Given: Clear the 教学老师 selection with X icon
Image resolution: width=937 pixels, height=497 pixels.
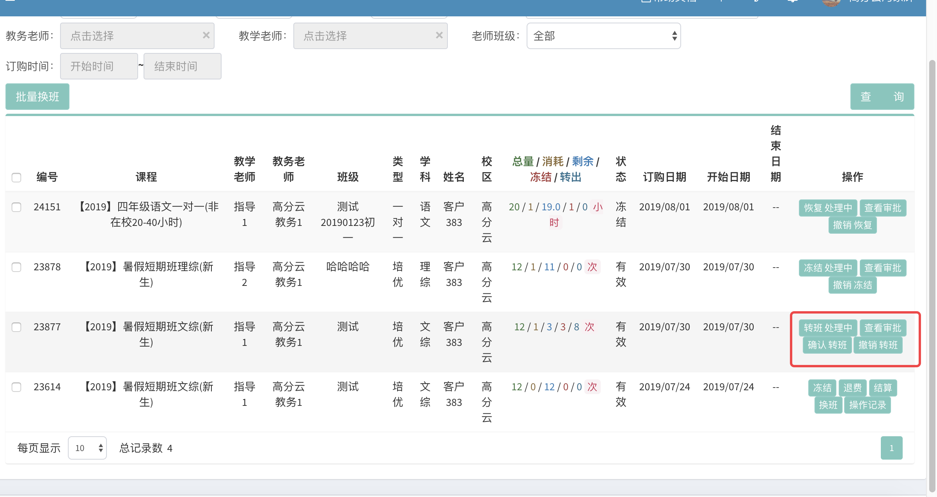Looking at the screenshot, I should coord(439,35).
